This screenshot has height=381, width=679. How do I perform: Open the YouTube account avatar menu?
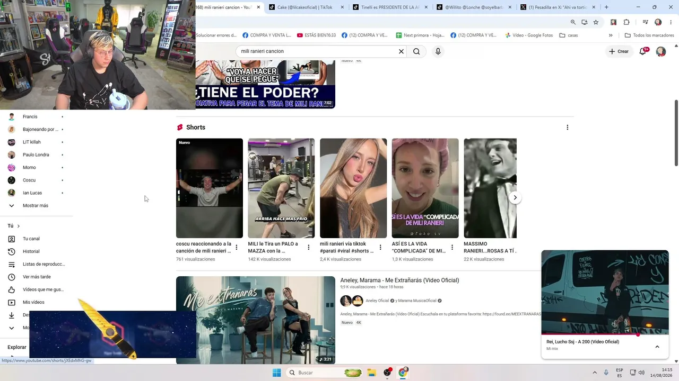(x=660, y=51)
